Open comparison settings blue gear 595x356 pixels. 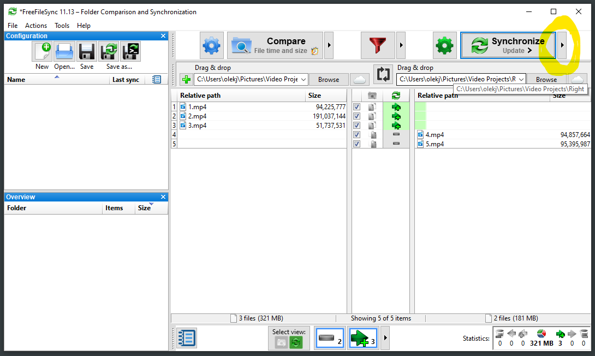pos(212,45)
